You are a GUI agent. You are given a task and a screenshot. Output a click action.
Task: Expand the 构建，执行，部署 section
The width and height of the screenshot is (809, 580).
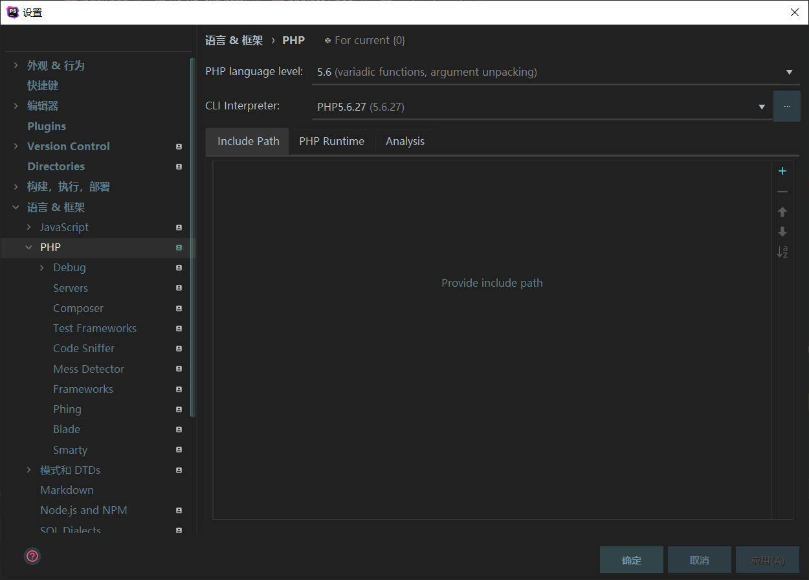tap(16, 186)
